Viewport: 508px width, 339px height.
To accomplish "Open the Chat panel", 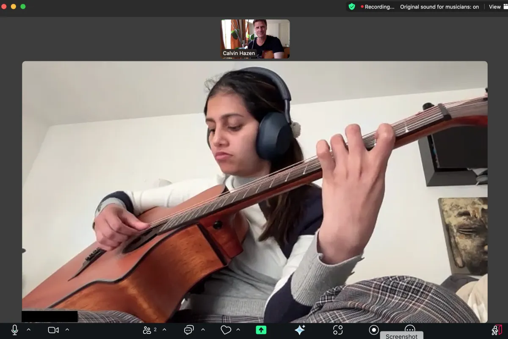I will coord(188,330).
